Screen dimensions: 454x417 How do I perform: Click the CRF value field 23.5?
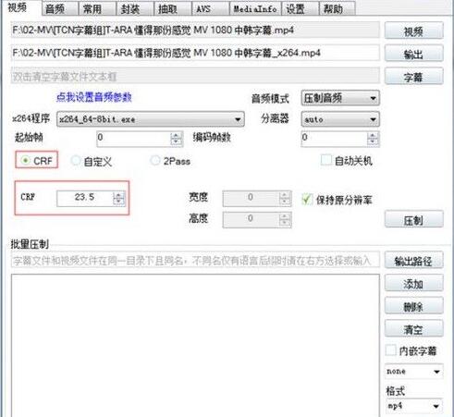[x=85, y=198]
